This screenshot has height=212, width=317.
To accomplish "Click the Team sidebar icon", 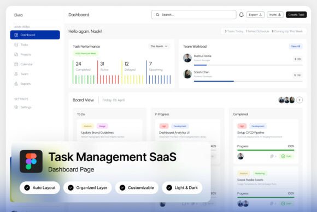I will [x=16, y=74].
